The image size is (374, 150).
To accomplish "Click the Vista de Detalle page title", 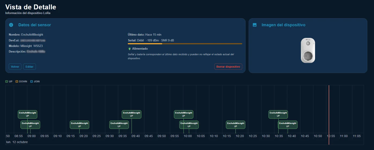I will pyautogui.click(x=31, y=7).
